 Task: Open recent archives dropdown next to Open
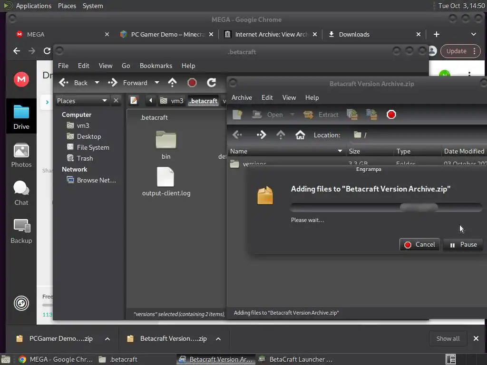pyautogui.click(x=292, y=114)
